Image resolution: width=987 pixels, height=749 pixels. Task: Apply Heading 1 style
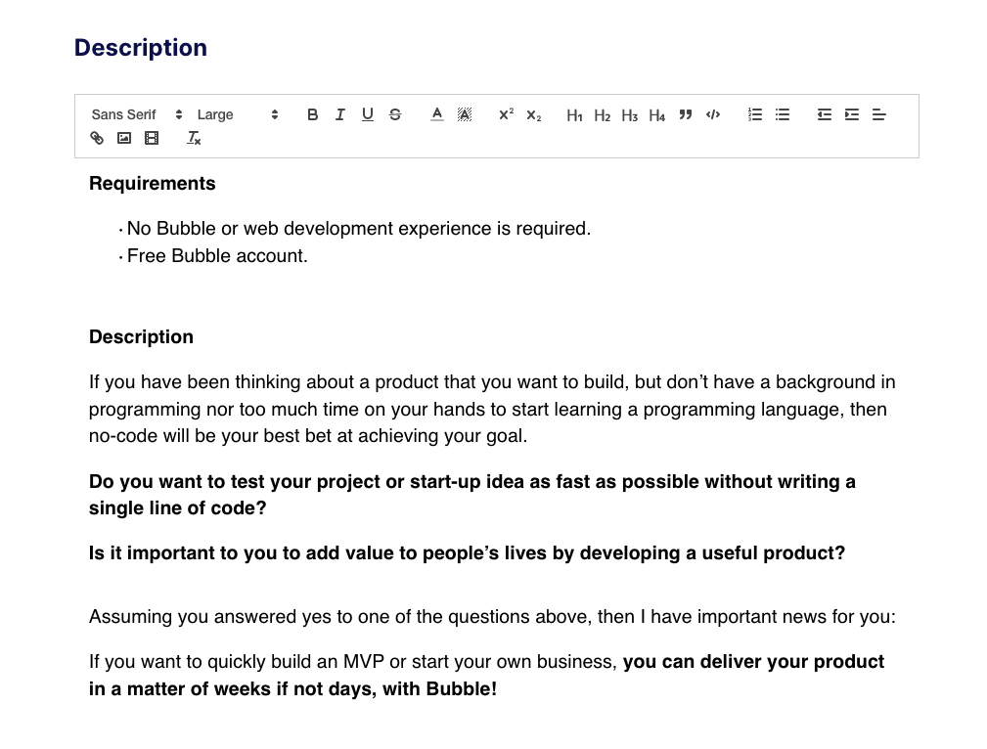(575, 115)
